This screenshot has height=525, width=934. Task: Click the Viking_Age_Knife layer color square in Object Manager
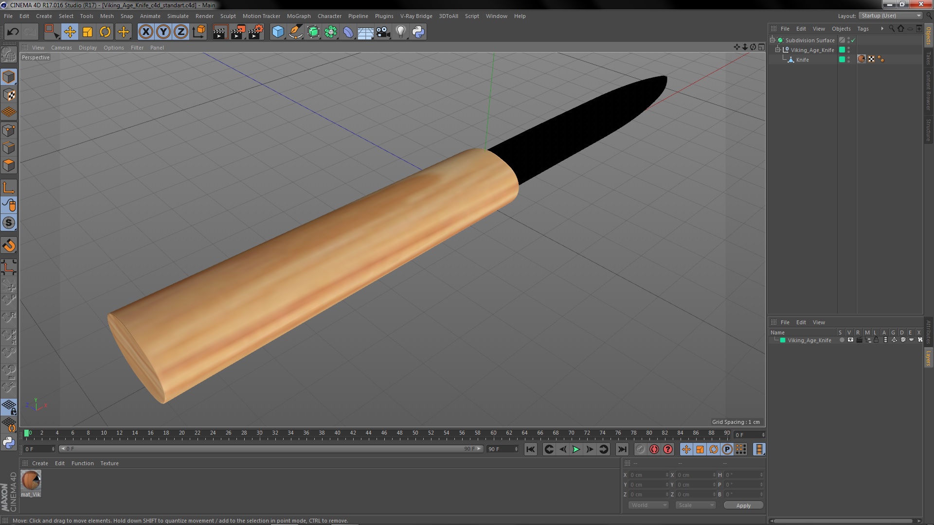[842, 50]
